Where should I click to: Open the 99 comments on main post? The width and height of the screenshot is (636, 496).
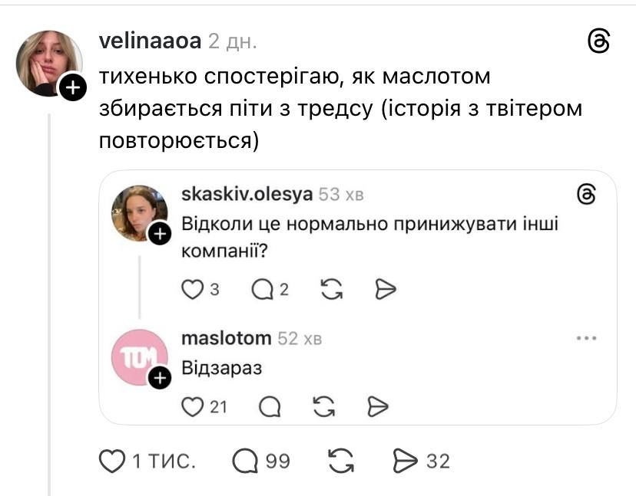(x=245, y=461)
